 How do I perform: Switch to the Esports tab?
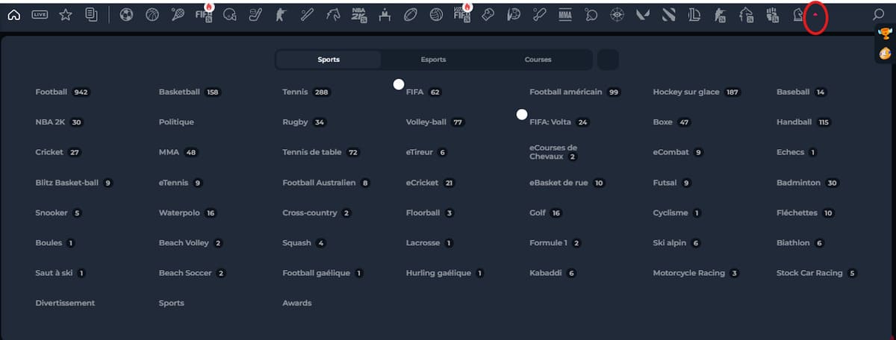point(433,60)
